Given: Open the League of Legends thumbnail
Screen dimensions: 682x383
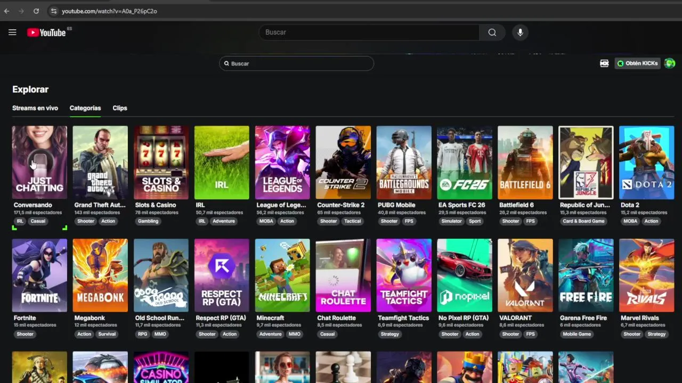Looking at the screenshot, I should (282, 162).
